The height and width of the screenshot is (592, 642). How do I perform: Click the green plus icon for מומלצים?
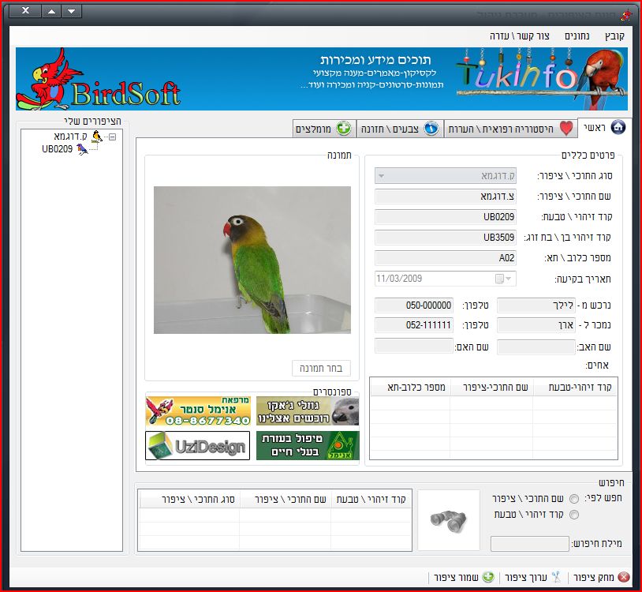(x=343, y=129)
